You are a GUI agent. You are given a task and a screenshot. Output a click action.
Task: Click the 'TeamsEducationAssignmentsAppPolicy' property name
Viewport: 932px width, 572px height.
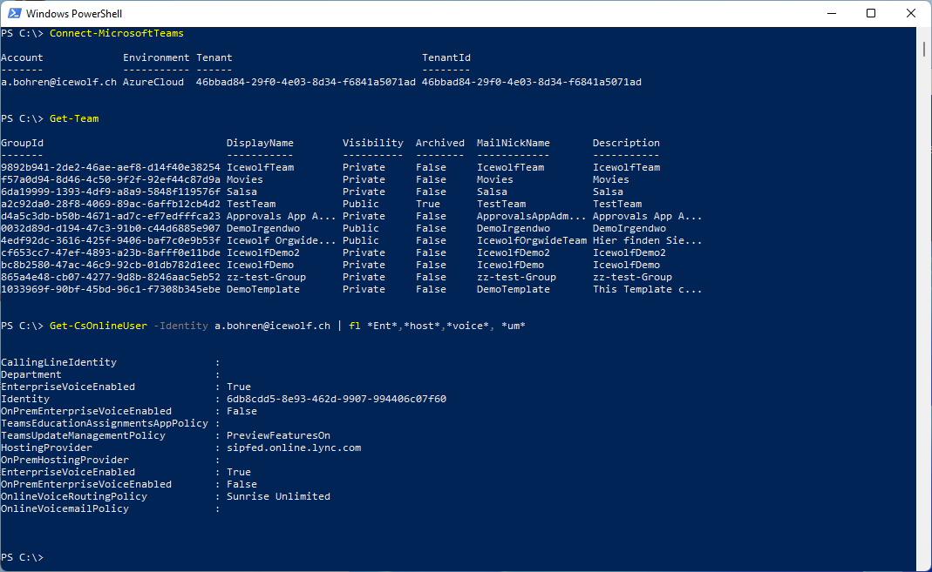click(105, 423)
